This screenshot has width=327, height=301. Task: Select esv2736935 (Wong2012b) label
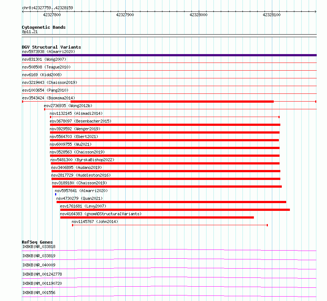68,106
